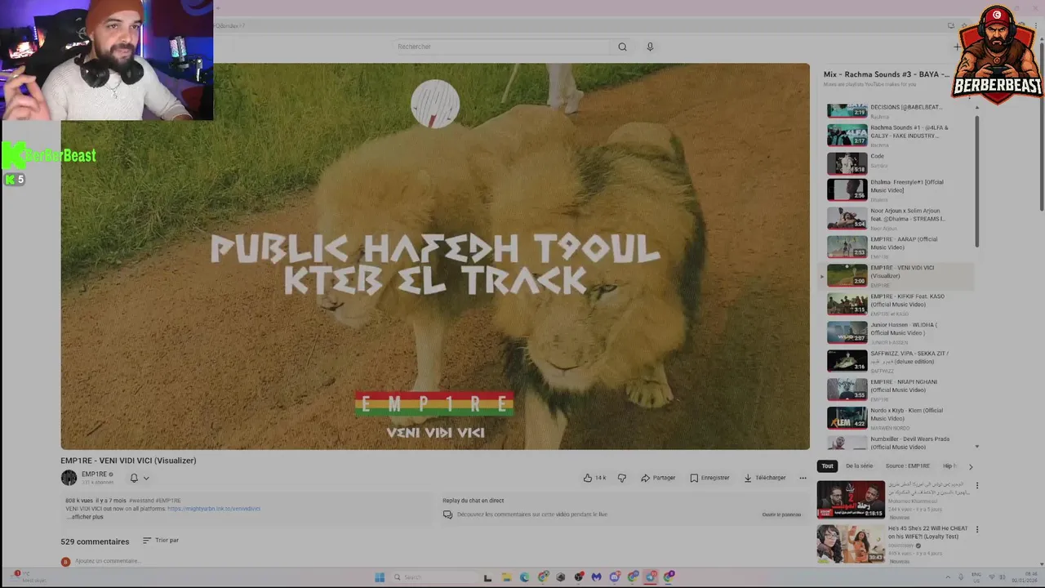Viewport: 1045px width, 588px height.
Task: Click Ouvrir le panneau for chat replay
Action: click(x=781, y=514)
